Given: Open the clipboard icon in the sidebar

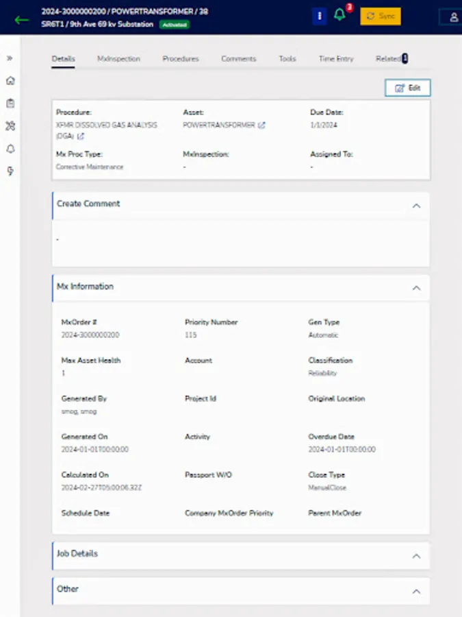Looking at the screenshot, I should coord(10,103).
